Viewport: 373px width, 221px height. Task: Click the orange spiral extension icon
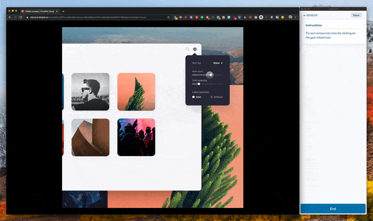pyautogui.click(x=250, y=17)
